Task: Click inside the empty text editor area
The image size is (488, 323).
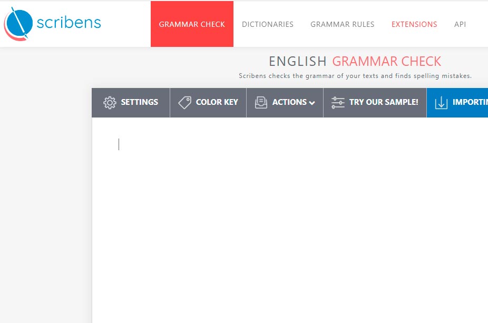Action: [290, 221]
